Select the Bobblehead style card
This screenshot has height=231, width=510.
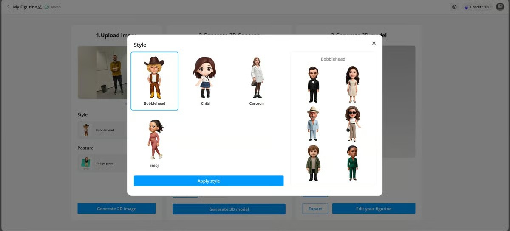[x=154, y=81]
